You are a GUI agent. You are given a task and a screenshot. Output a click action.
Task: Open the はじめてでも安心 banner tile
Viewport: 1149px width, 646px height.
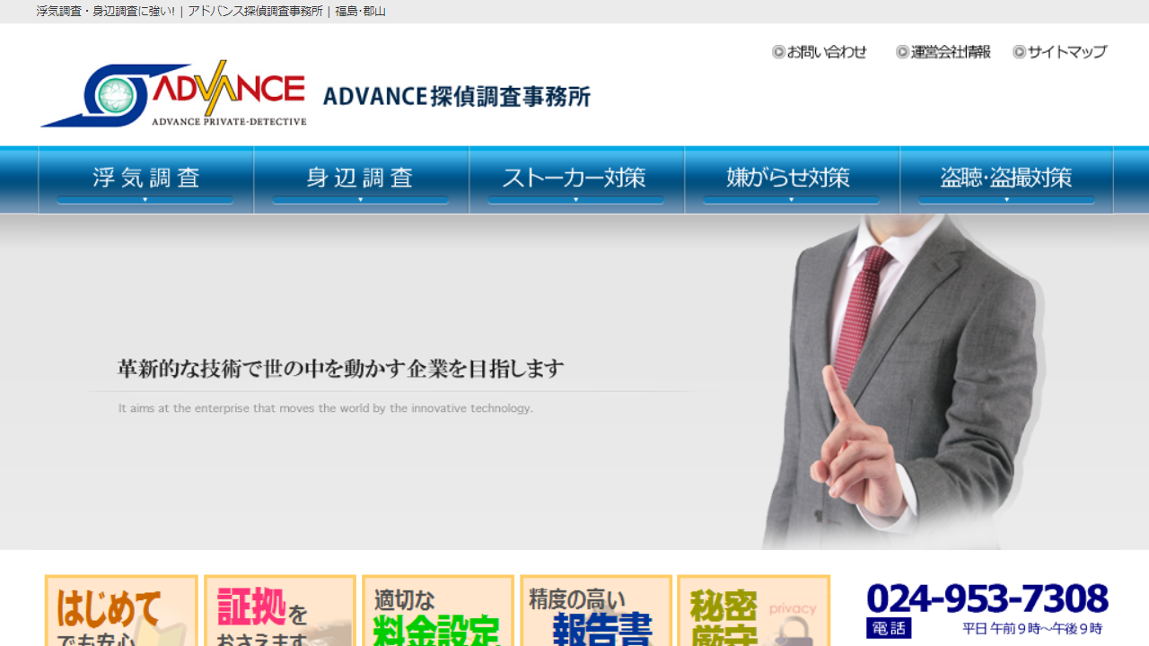tap(121, 612)
